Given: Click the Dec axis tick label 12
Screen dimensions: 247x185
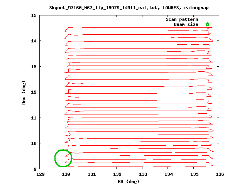Looking at the screenshot, I should [34, 92].
